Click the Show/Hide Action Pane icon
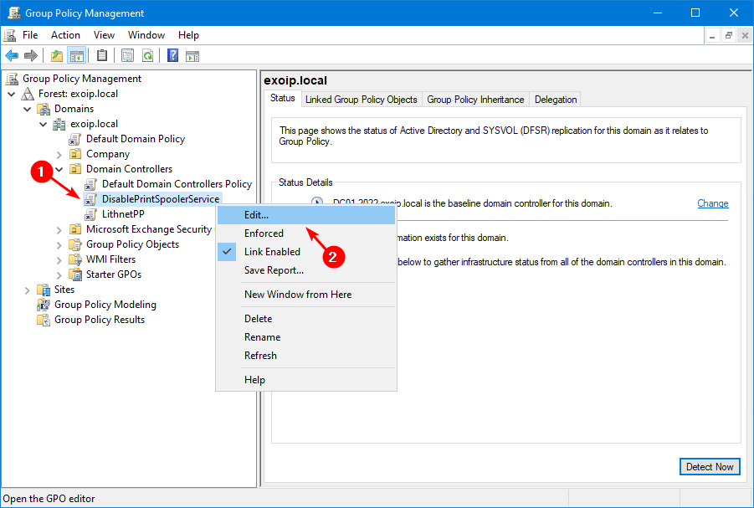 coord(192,56)
